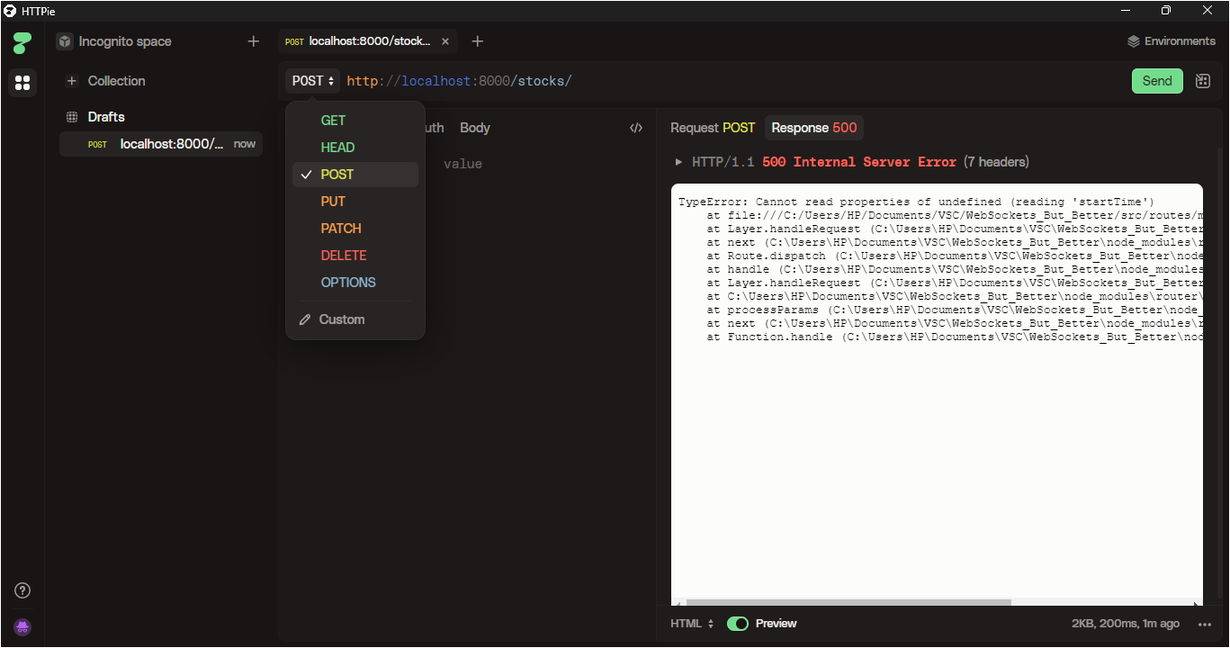The width and height of the screenshot is (1230, 648).
Task: Choose DELETE in the method menu
Action: [343, 256]
